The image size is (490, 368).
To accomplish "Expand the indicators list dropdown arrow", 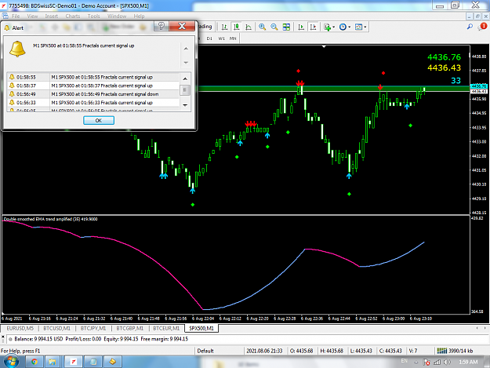I will (x=333, y=27).
